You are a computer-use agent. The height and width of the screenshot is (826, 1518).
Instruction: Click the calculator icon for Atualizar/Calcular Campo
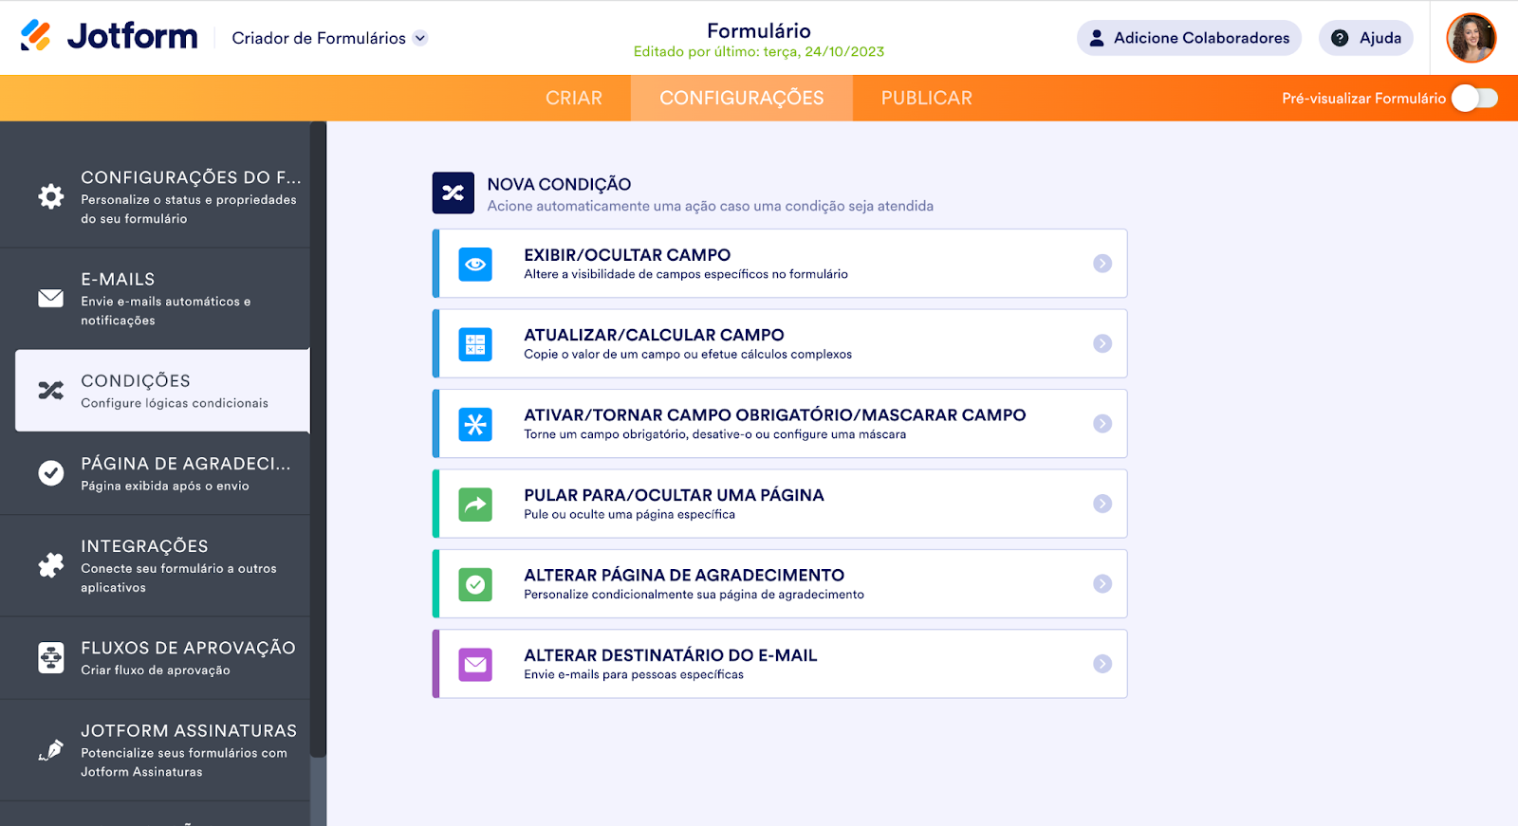pos(475,344)
